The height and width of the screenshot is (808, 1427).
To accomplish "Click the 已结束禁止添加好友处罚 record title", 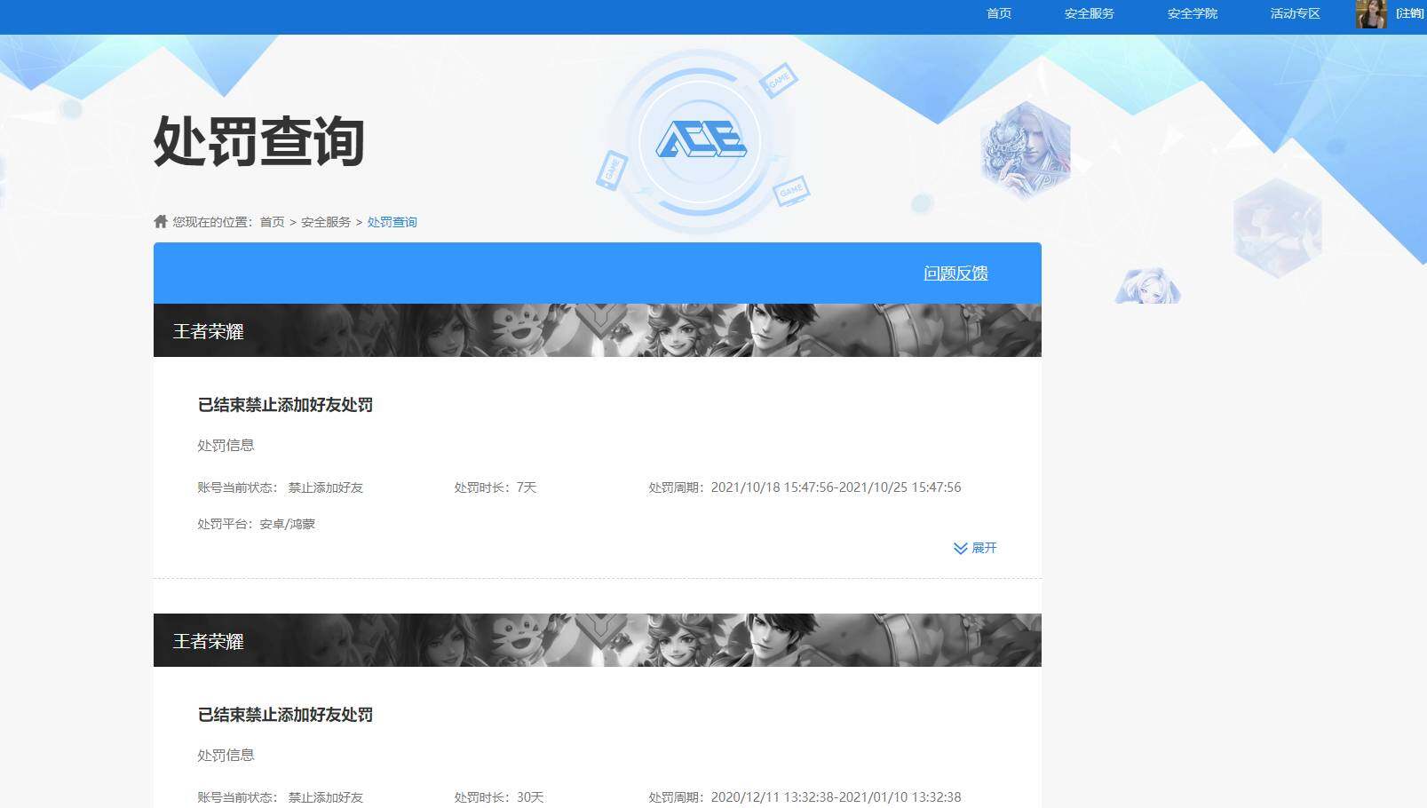I will click(x=286, y=405).
